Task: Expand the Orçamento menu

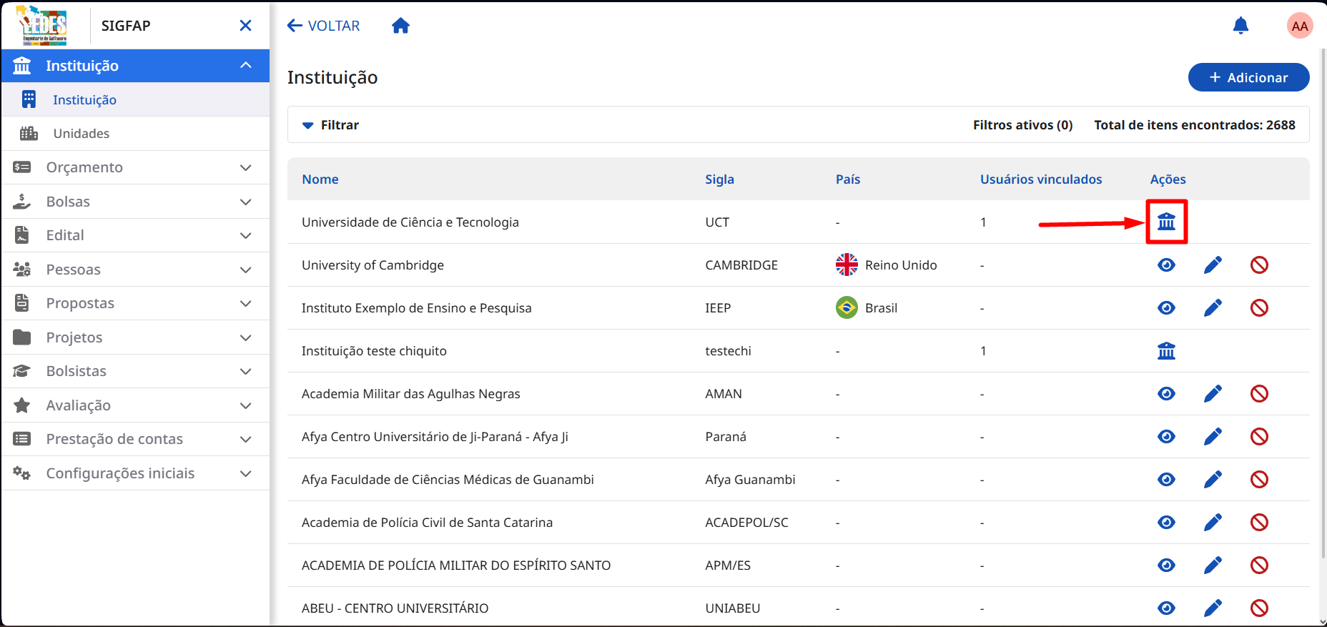Action: pyautogui.click(x=135, y=167)
